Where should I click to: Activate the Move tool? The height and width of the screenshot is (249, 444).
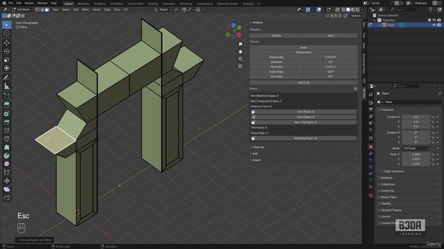(7, 43)
